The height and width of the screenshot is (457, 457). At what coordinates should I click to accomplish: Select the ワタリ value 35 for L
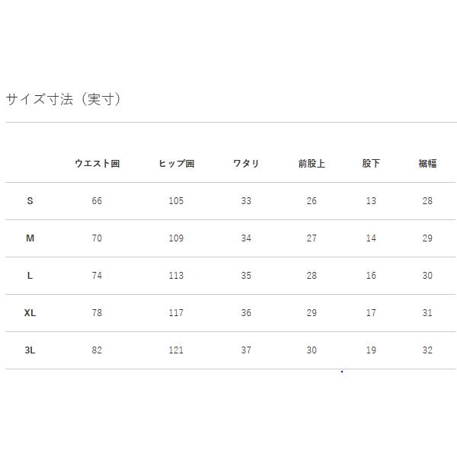(246, 276)
